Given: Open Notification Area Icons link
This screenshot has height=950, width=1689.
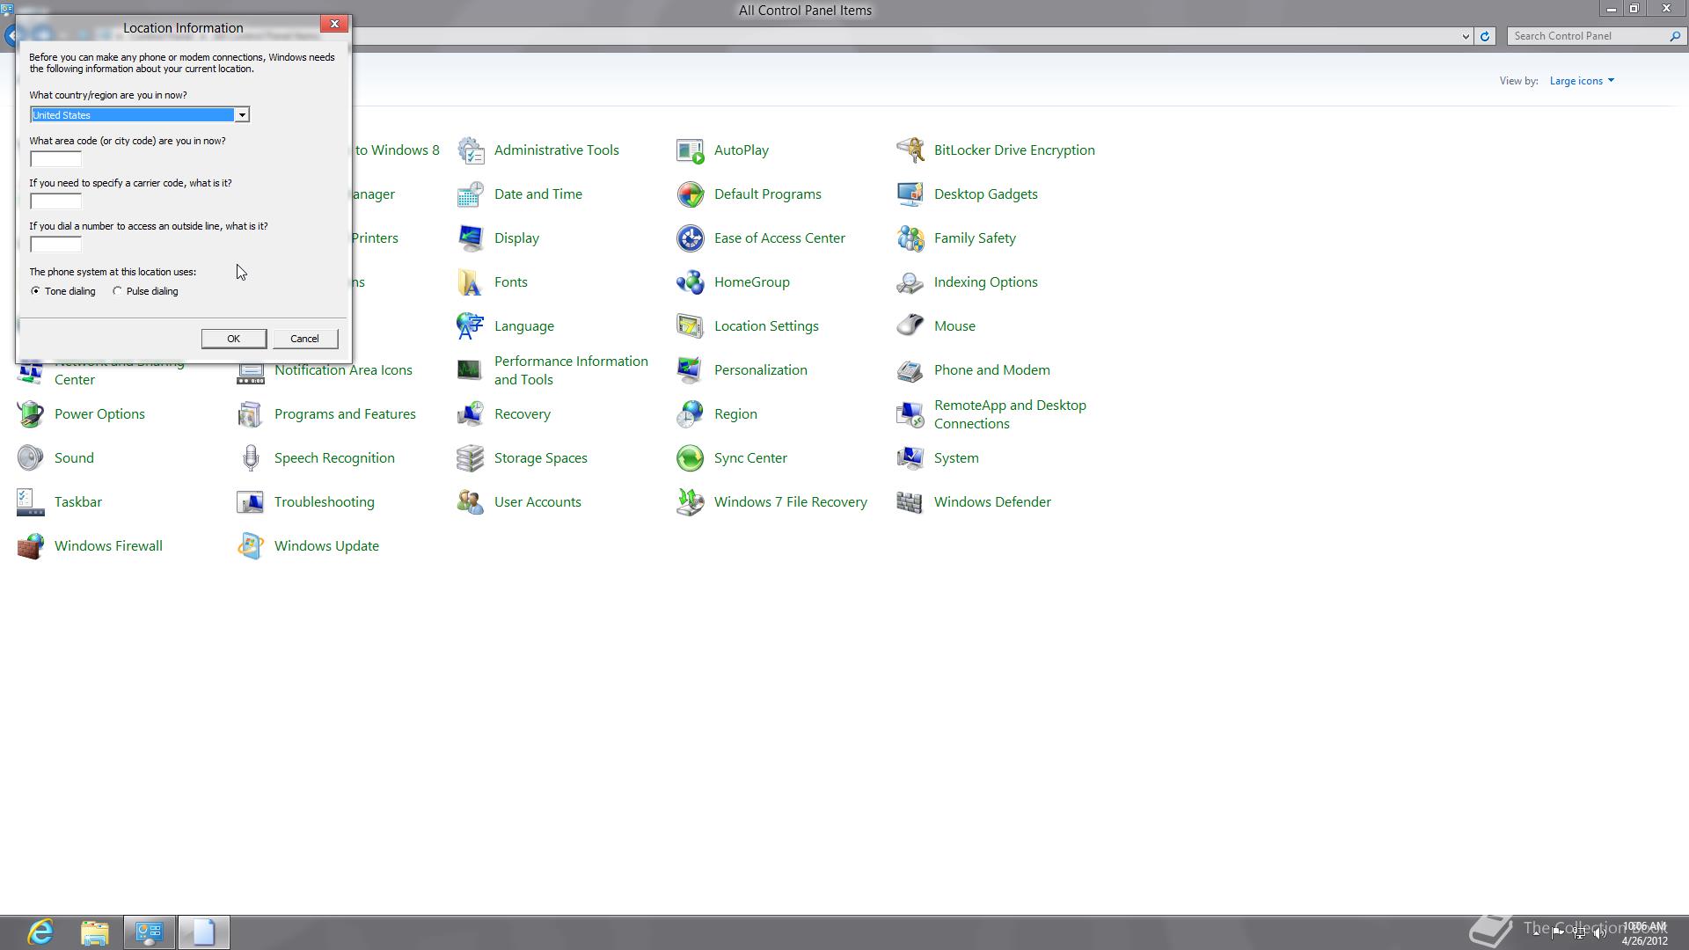Looking at the screenshot, I should (343, 370).
